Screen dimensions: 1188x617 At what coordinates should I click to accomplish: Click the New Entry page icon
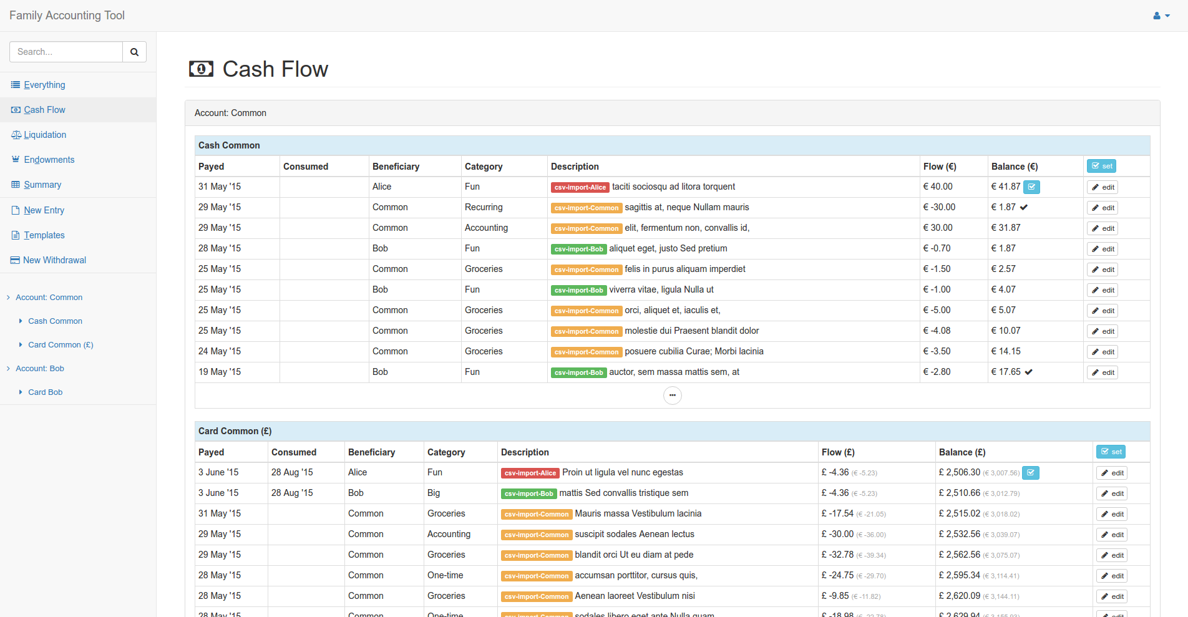15,210
